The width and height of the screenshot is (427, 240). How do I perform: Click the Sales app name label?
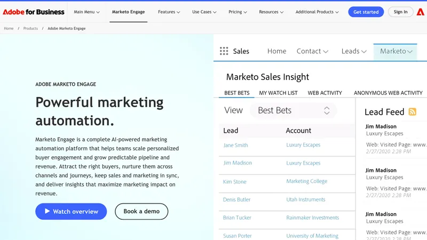click(x=241, y=51)
